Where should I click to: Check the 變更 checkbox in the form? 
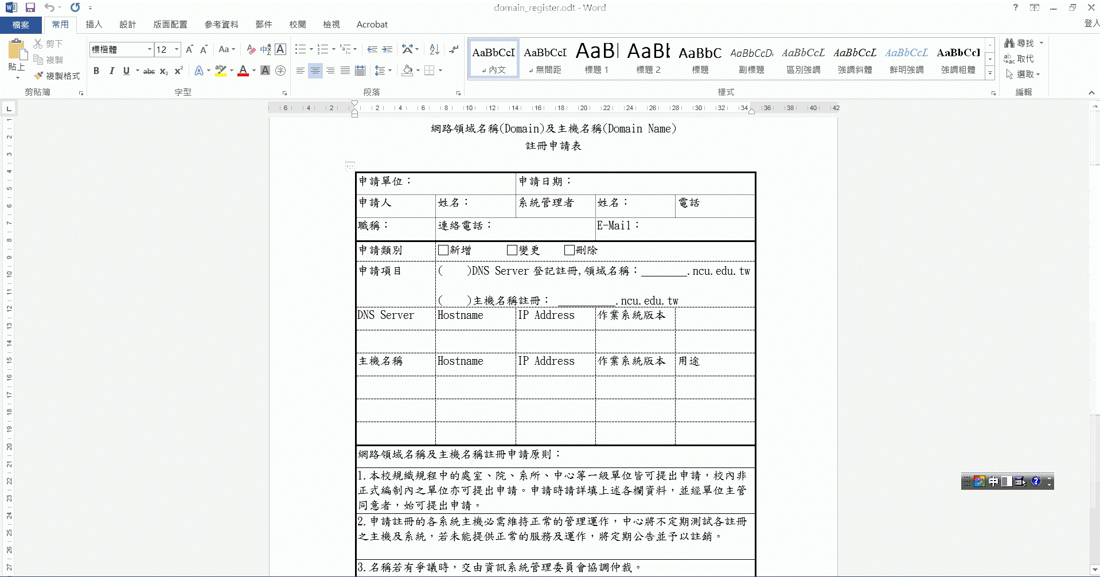(x=512, y=250)
